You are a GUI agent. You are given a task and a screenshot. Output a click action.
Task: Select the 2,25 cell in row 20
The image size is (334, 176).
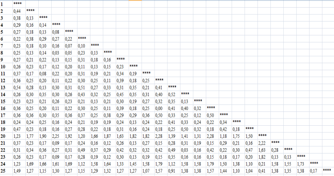pyautogui.click(x=58, y=136)
